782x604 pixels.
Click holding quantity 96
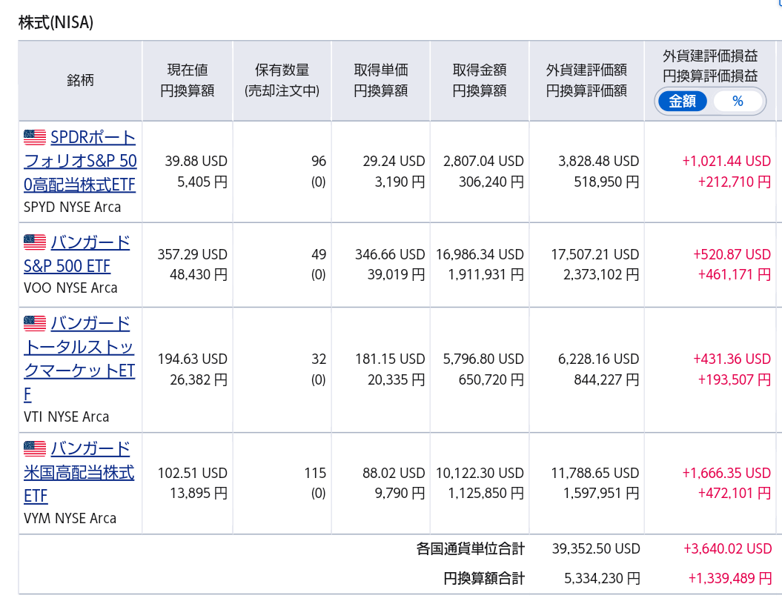pos(319,161)
